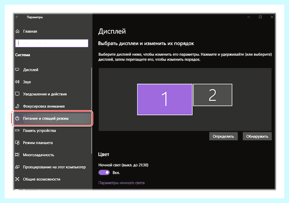Click the back arrow in title bar
This screenshot has height=203, width=289.
point(17,17)
